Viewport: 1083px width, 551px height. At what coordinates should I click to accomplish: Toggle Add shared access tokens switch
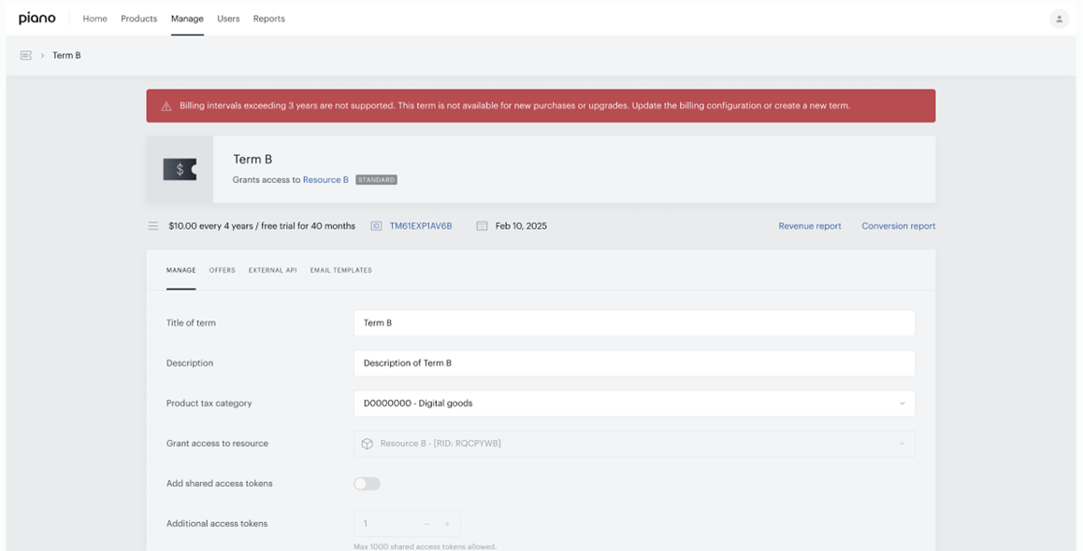[x=367, y=484]
